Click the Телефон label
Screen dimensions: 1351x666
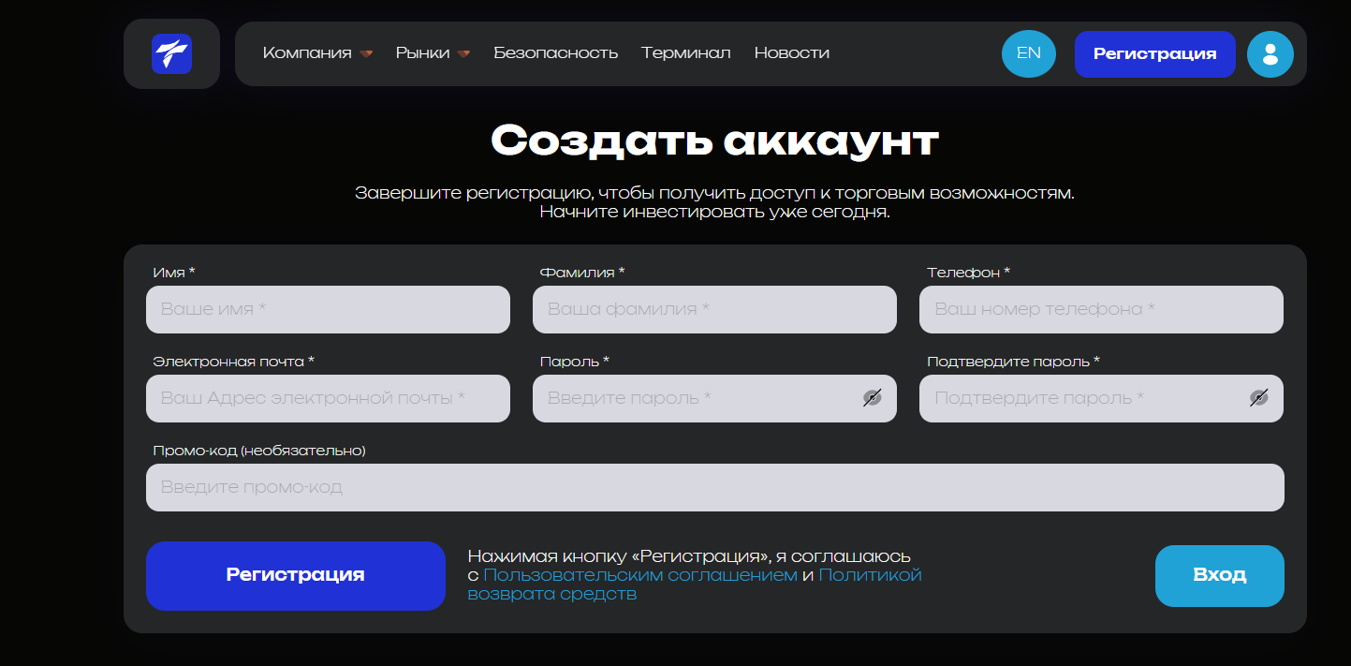[x=969, y=273]
